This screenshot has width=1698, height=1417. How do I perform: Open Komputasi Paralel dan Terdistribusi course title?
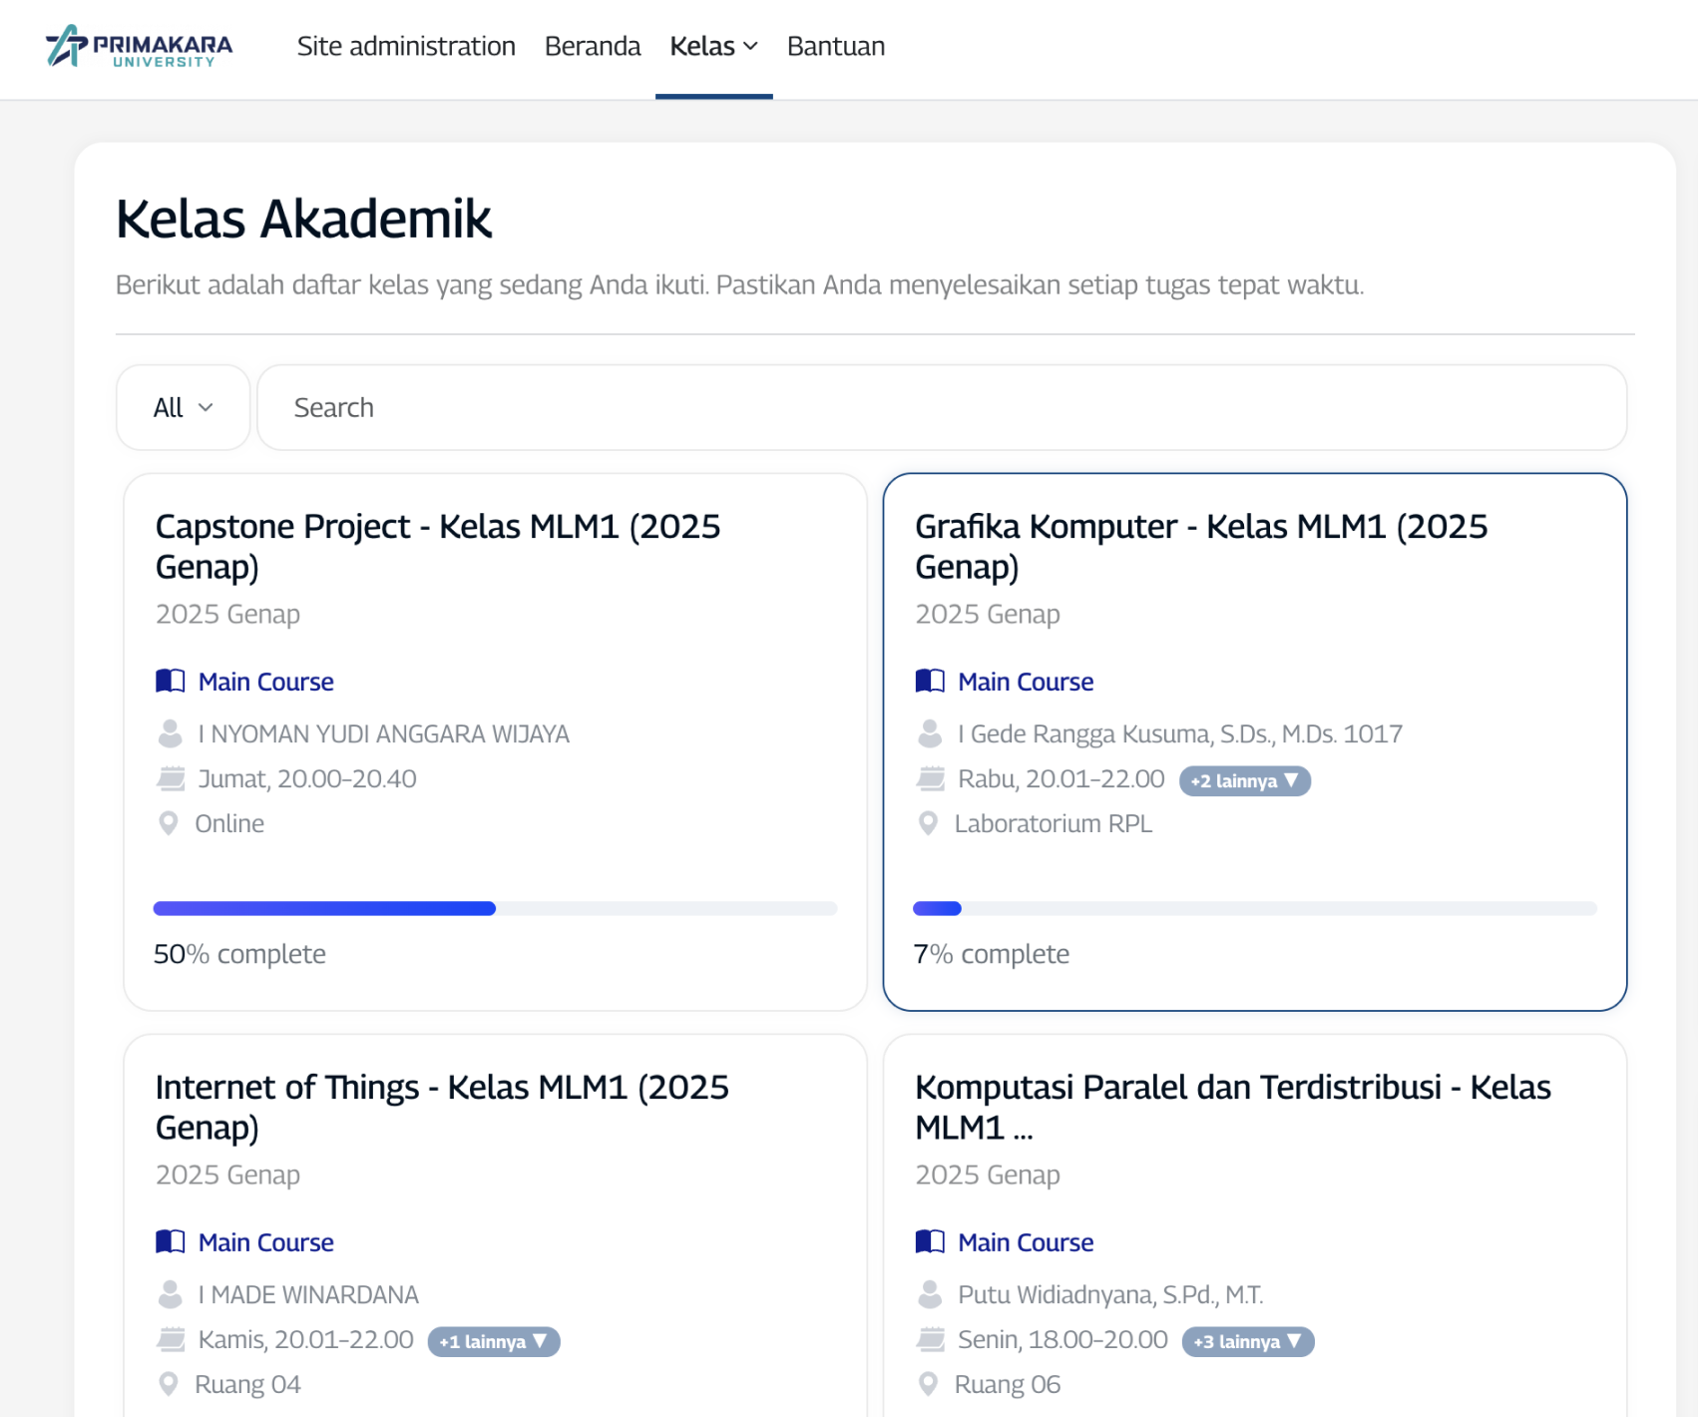click(x=1233, y=1107)
